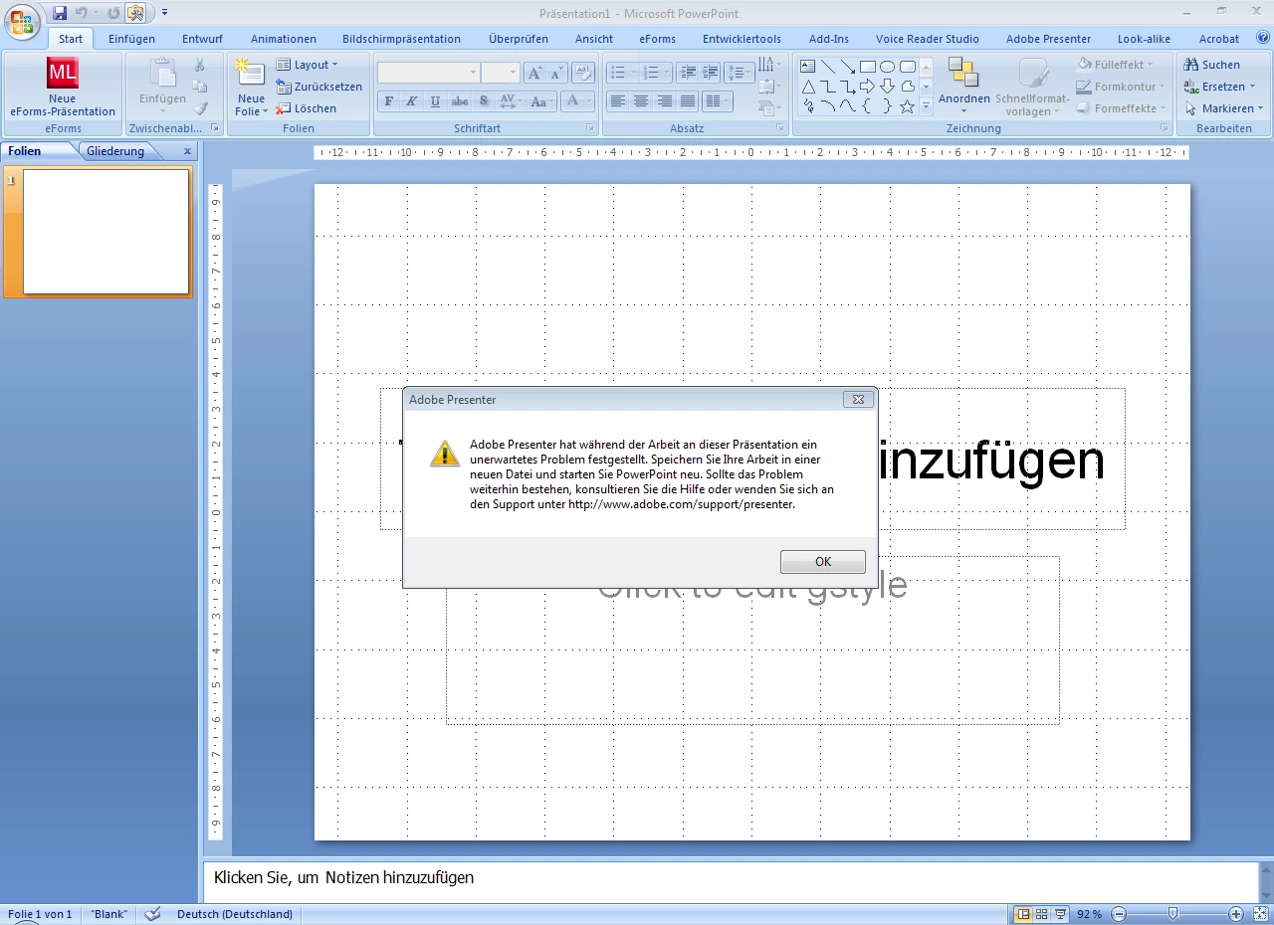Click the increase font size icon

coord(534,73)
